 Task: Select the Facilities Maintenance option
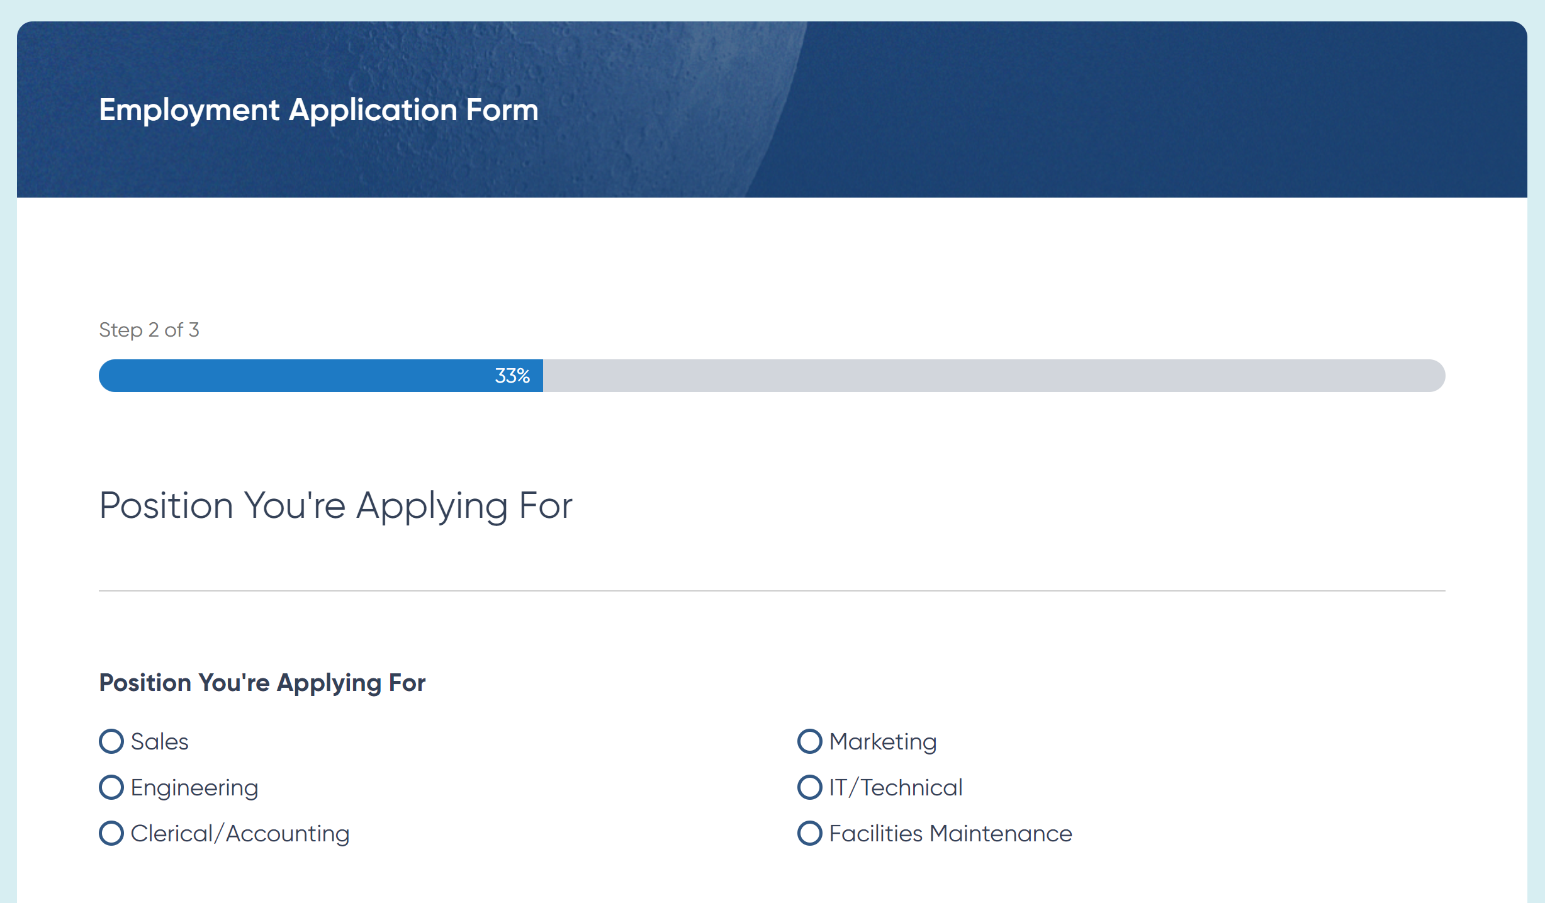(810, 833)
